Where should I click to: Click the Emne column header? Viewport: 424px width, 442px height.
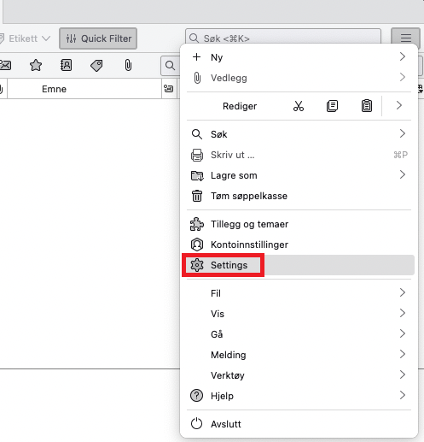coord(54,89)
